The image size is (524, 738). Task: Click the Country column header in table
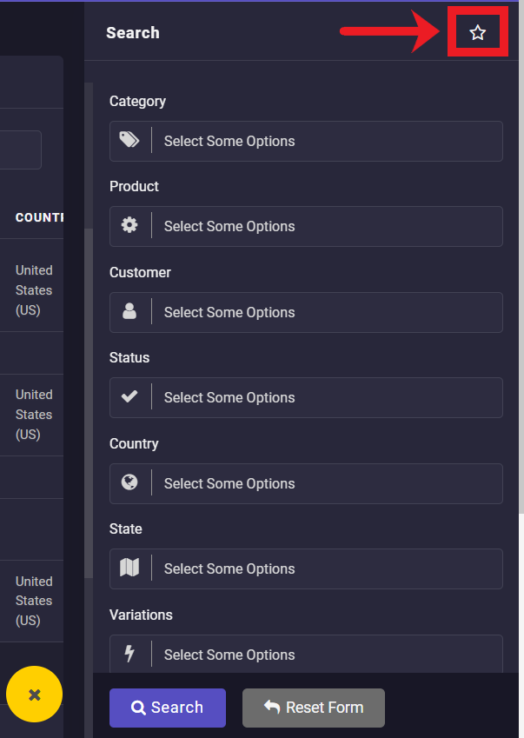click(x=39, y=217)
